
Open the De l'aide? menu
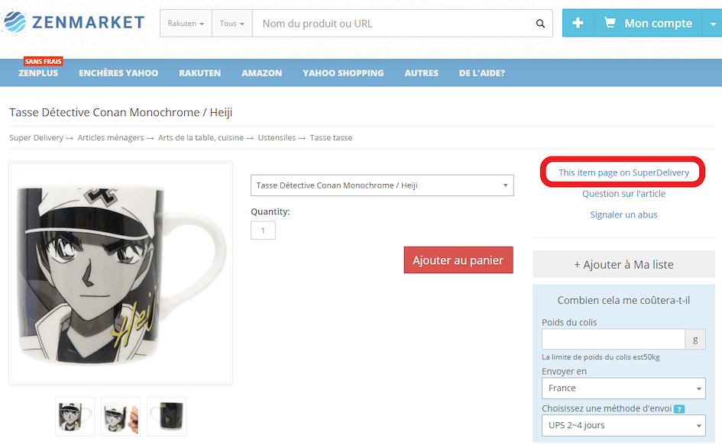[x=482, y=73]
